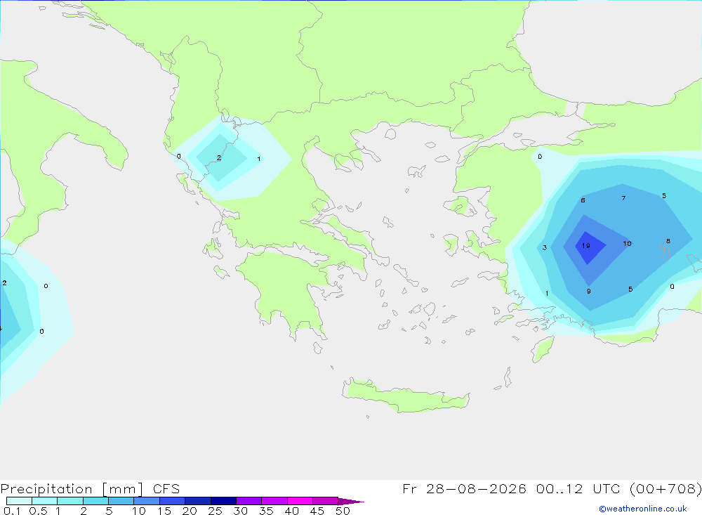Viewport: 702px width, 515px height.
Task: Click the '(00+708)' forecast offset text
Action: point(665,488)
